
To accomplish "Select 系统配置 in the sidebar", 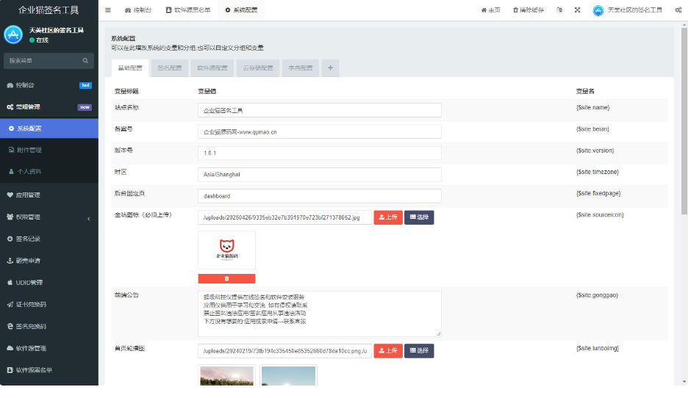I will point(49,129).
